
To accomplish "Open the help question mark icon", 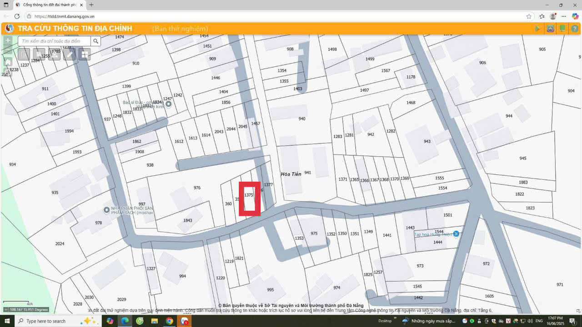I will point(575,29).
